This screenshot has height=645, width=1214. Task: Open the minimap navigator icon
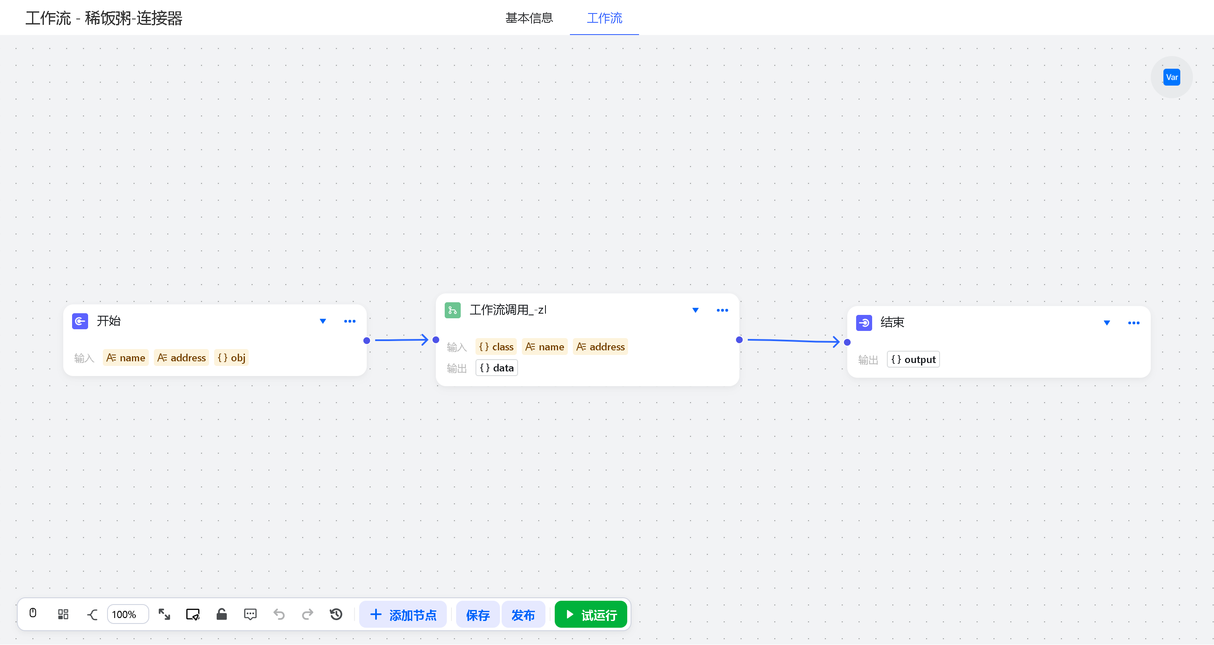(x=193, y=614)
